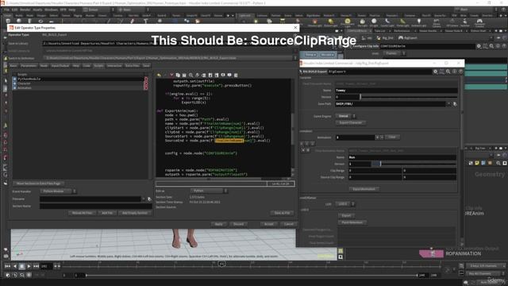Clear the animations with the Clear button

[392, 137]
